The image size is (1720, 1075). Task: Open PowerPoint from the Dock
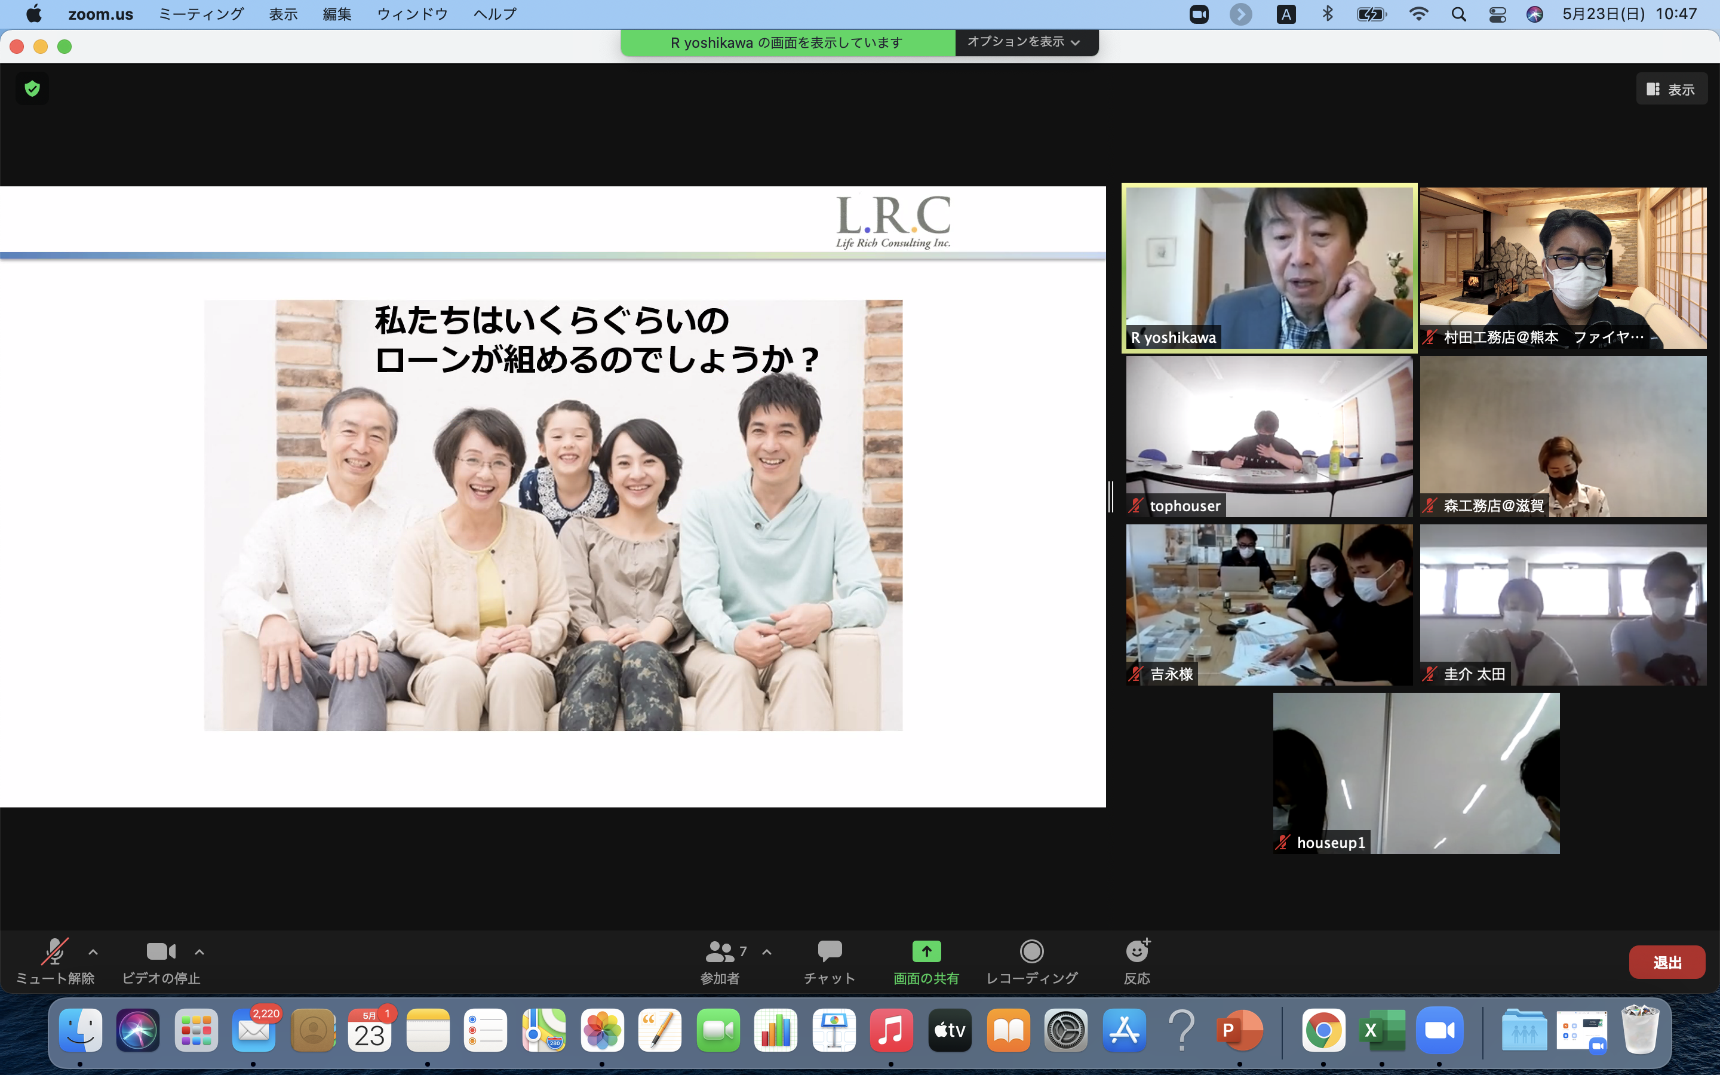coord(1239,1030)
